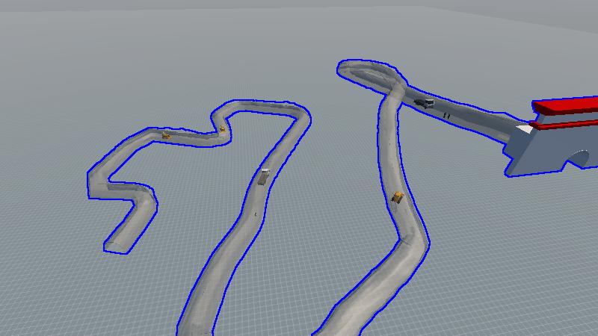Select the white triangular ramp by the building
The width and height of the screenshot is (598, 336).
coord(524,129)
